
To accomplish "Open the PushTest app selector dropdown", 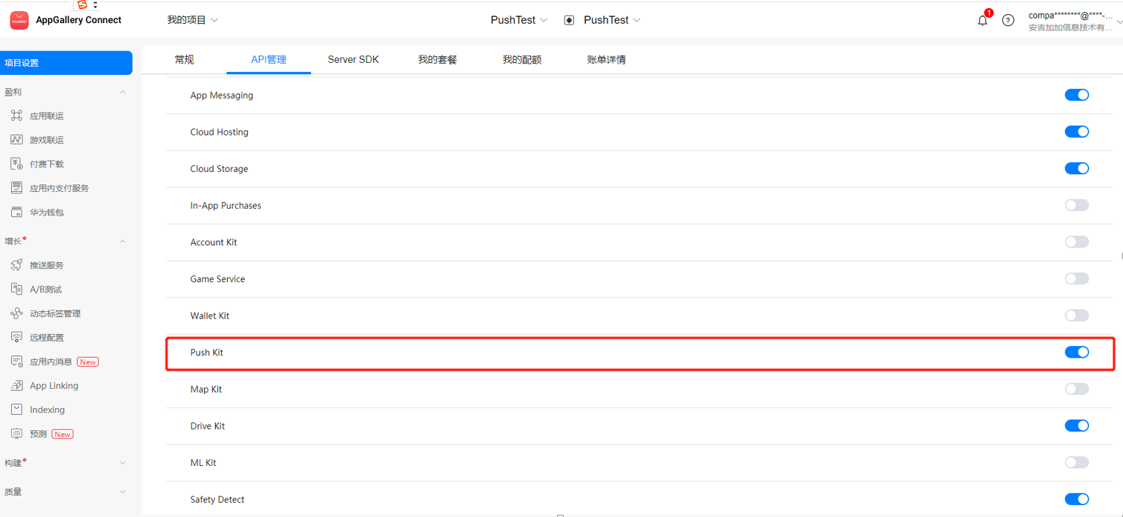I will pos(611,20).
